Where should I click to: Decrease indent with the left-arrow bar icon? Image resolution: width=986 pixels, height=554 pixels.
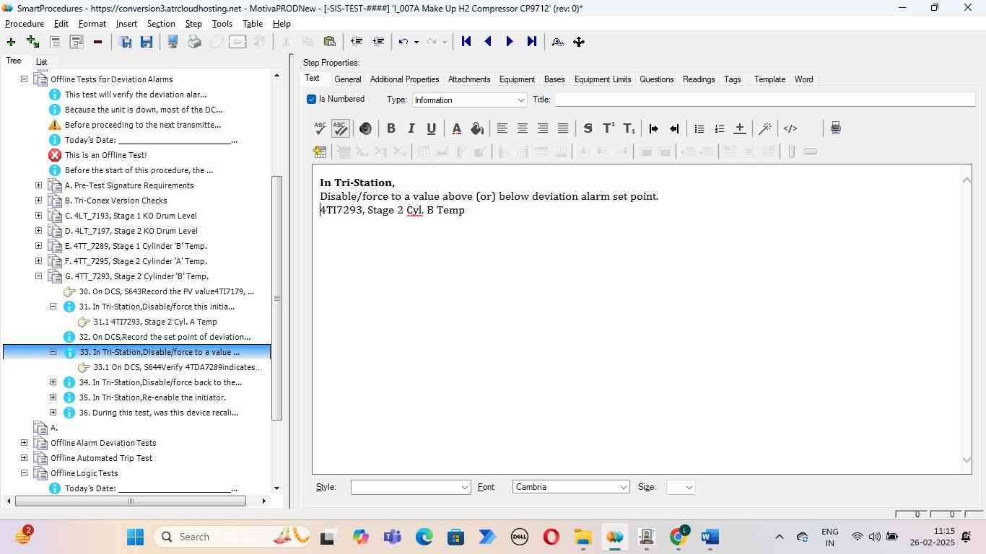(x=674, y=128)
